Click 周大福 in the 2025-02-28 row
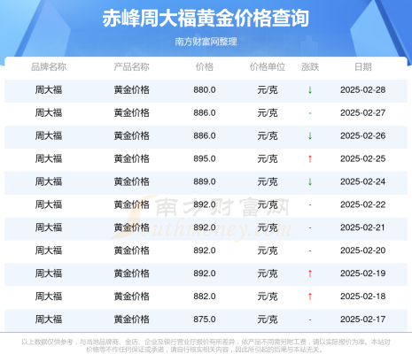The width and height of the screenshot is (412, 354). [x=49, y=90]
